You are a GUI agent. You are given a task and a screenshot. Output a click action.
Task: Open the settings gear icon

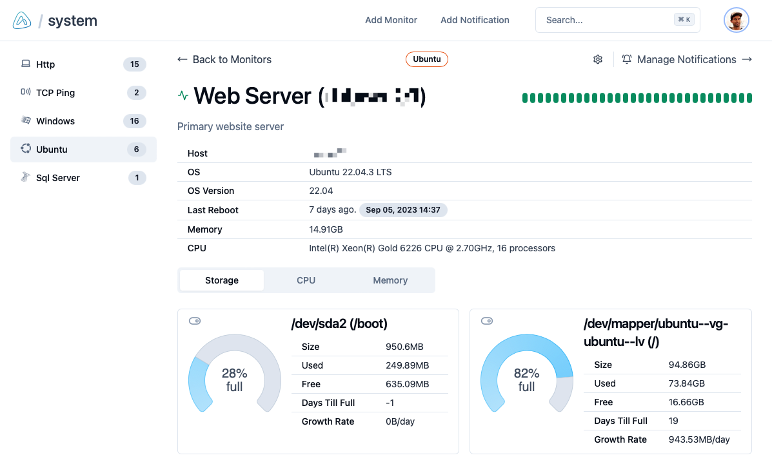(x=598, y=59)
